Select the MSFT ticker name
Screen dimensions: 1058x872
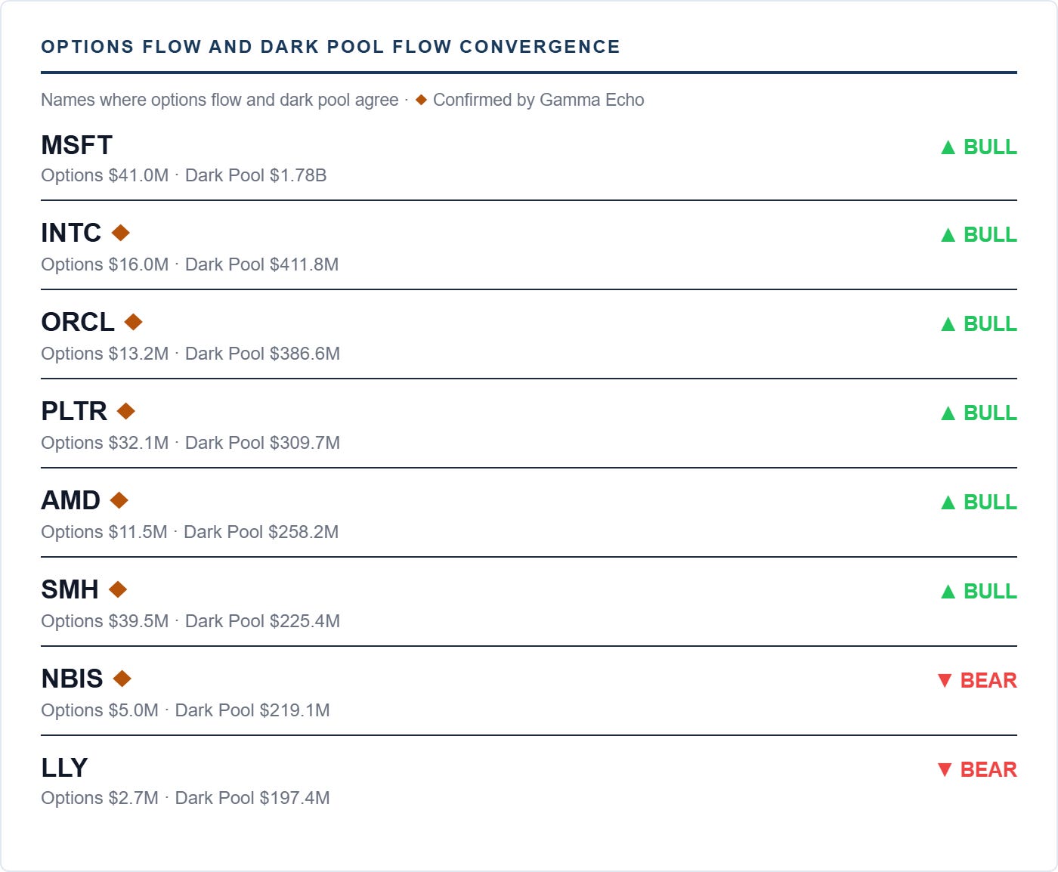[x=77, y=145]
